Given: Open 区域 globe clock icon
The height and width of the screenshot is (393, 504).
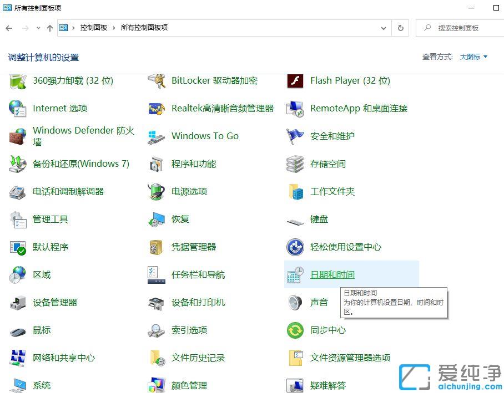Looking at the screenshot, I should pos(18,275).
